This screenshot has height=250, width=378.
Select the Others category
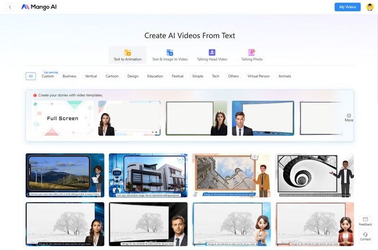(233, 76)
